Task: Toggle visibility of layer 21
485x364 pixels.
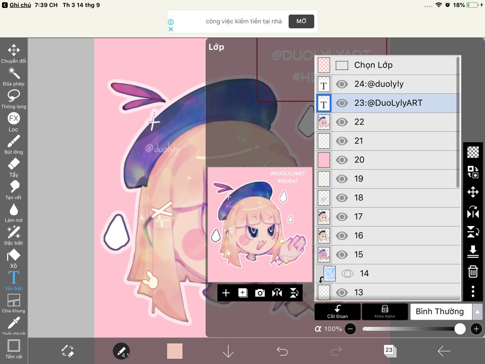Action: [x=342, y=141]
